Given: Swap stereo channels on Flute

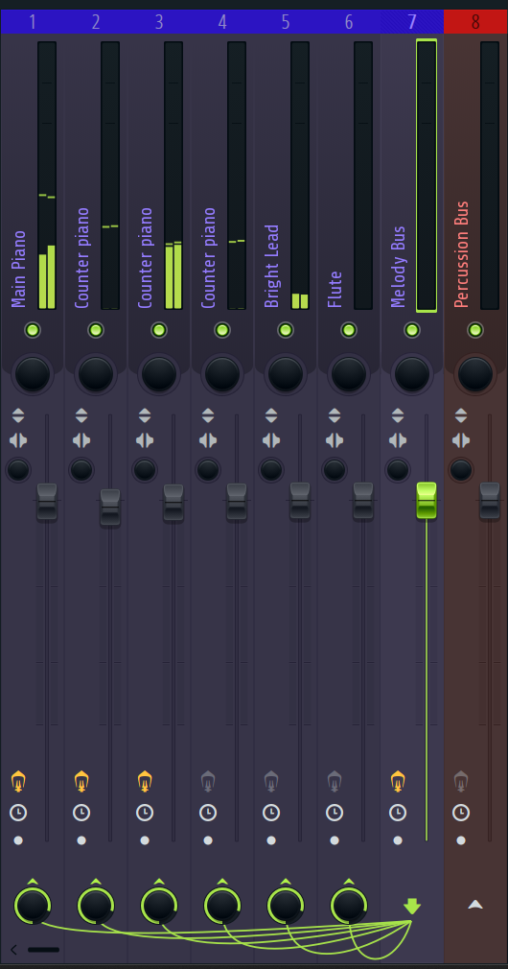Looking at the screenshot, I should 335,440.
